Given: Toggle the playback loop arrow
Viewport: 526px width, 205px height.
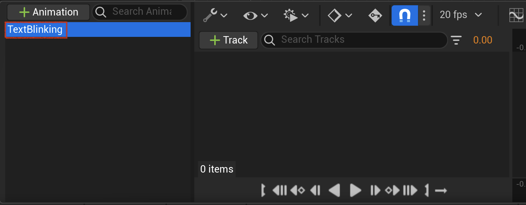Looking at the screenshot, I should click(x=441, y=191).
